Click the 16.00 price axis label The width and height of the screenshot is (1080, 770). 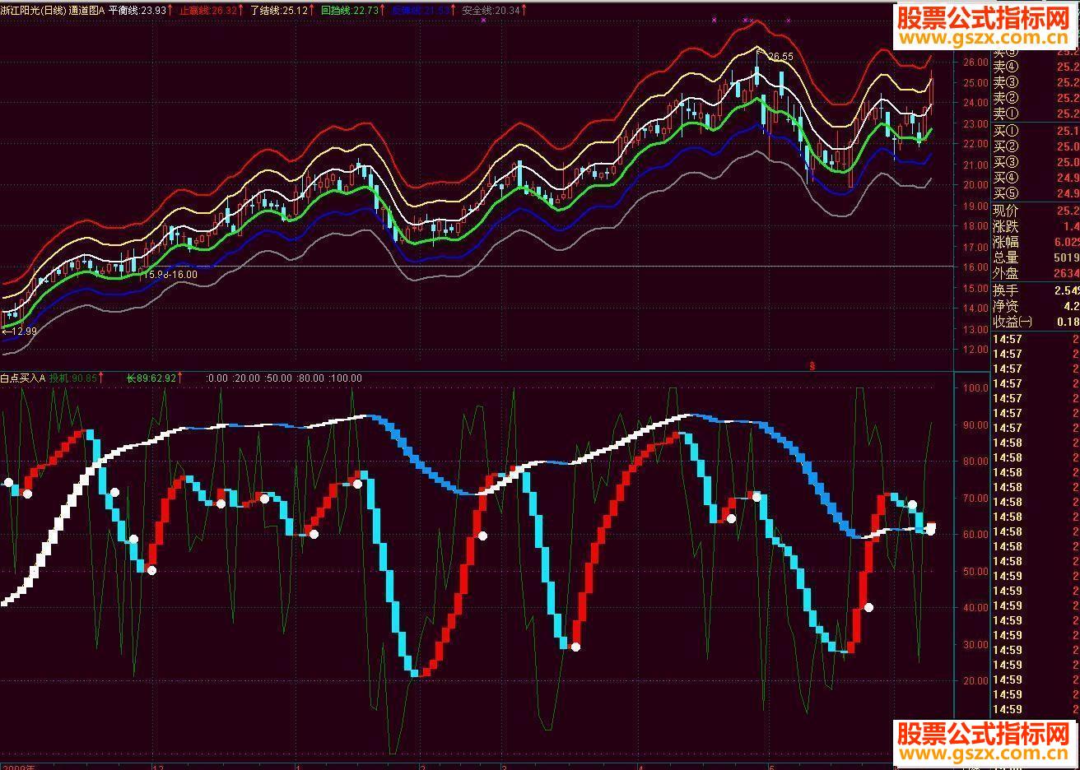[975, 267]
